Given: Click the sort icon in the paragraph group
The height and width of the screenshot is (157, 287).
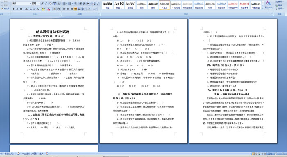Looking at the screenshot, I should [94, 3].
